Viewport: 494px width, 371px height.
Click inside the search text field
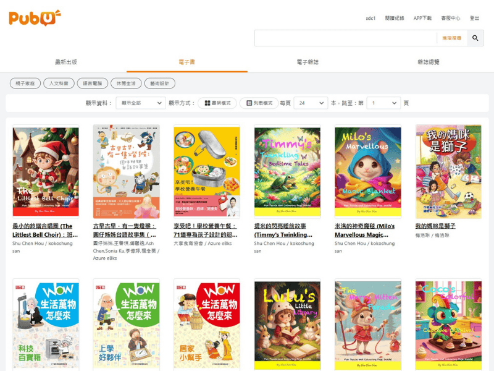345,38
